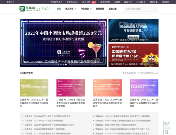Open the 订阅邮件 link
This screenshot has width=176, height=135.
coord(166,2)
